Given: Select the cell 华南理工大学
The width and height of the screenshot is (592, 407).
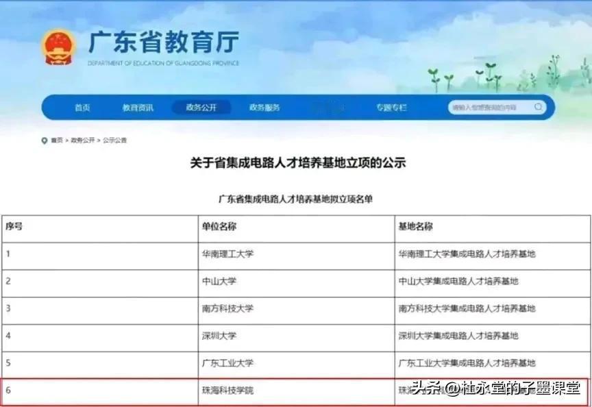Looking at the screenshot, I should pyautogui.click(x=297, y=256).
